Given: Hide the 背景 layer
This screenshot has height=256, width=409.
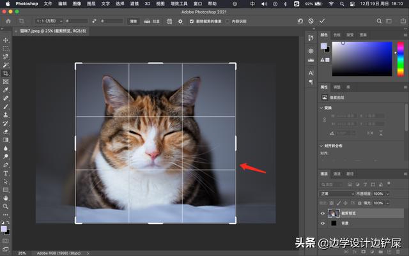Looking at the screenshot, I should click(322, 223).
